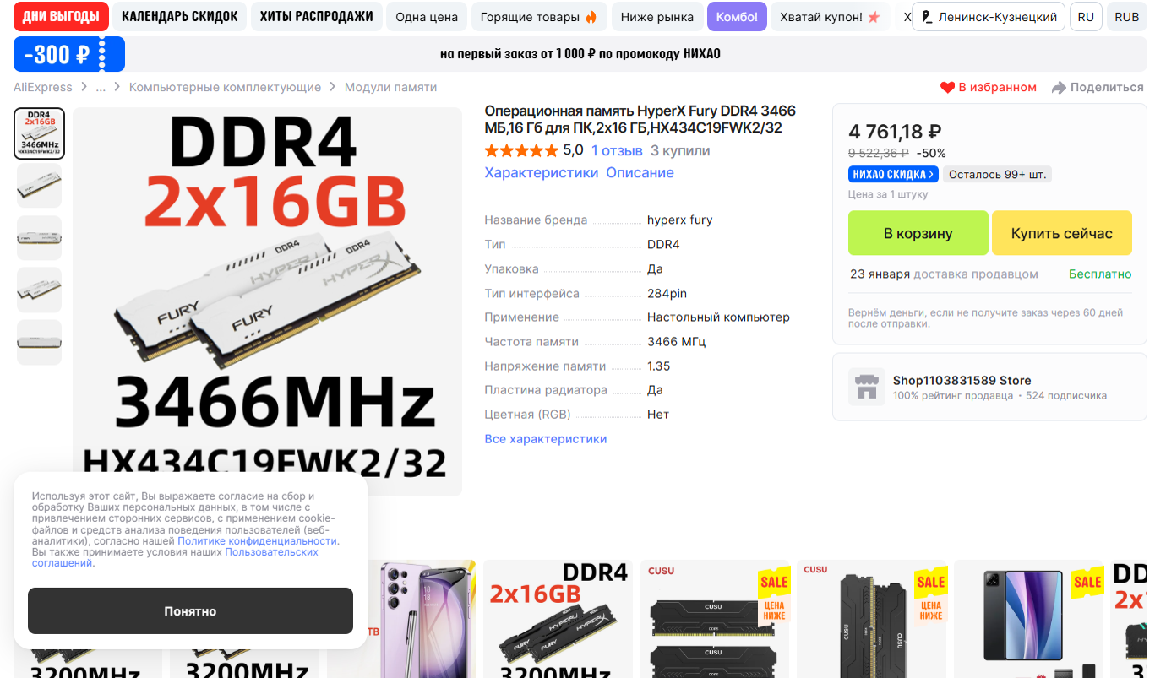Open the 1 отзыв reviews link

(617, 151)
